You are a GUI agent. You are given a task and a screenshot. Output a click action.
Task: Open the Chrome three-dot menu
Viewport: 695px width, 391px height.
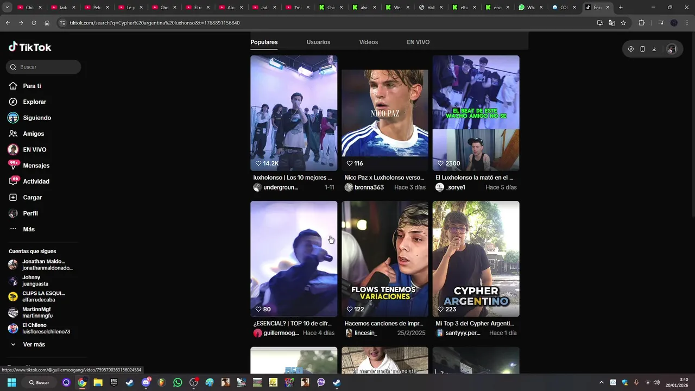coord(686,23)
